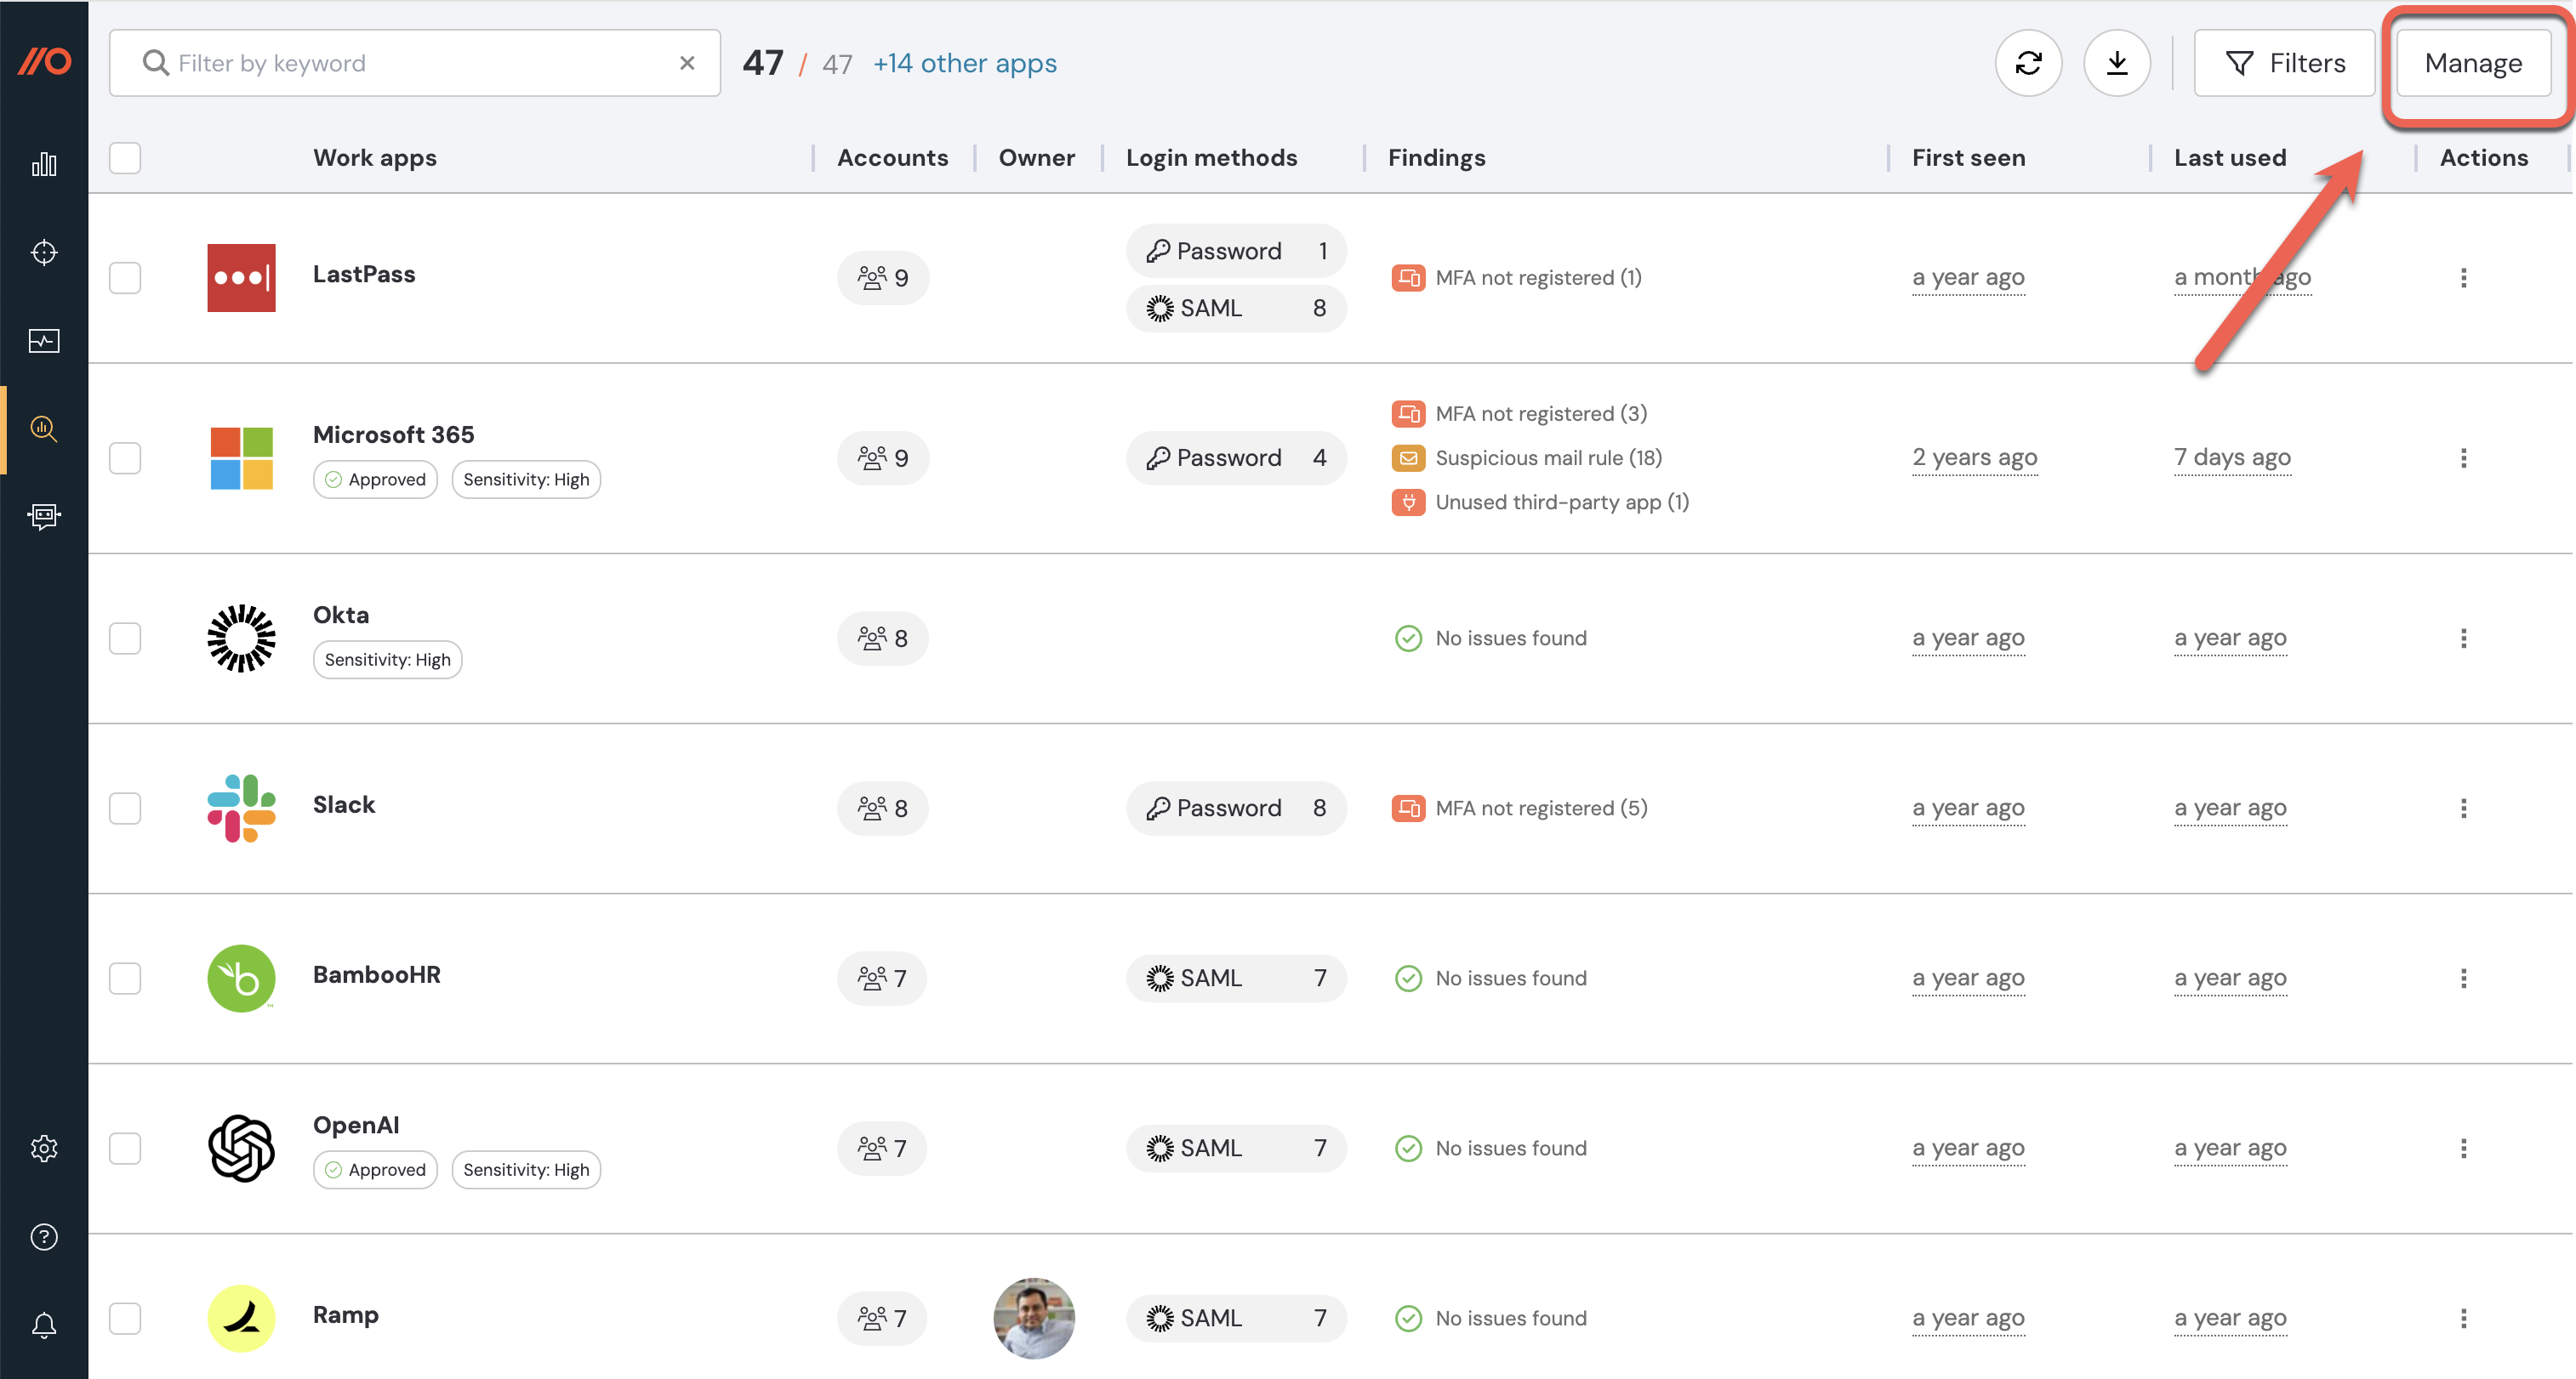Open actions menu for LastPass

click(2463, 277)
